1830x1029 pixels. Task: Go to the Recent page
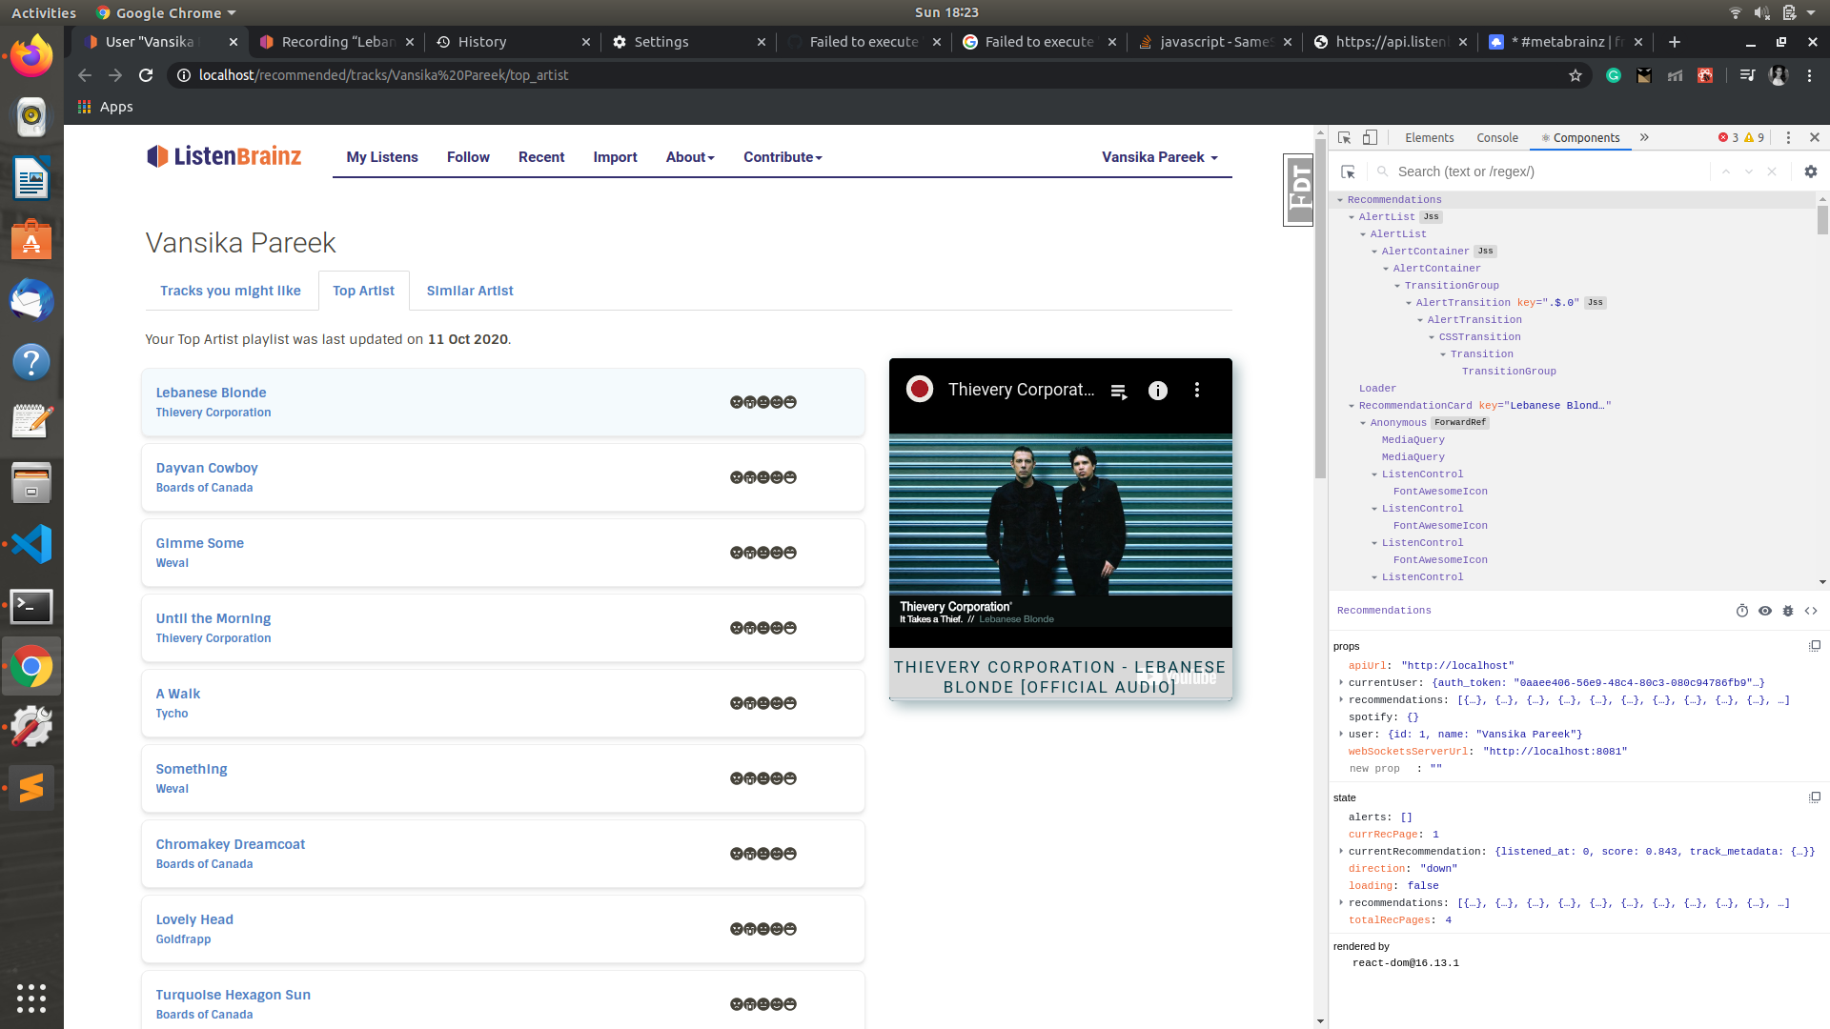click(x=541, y=157)
